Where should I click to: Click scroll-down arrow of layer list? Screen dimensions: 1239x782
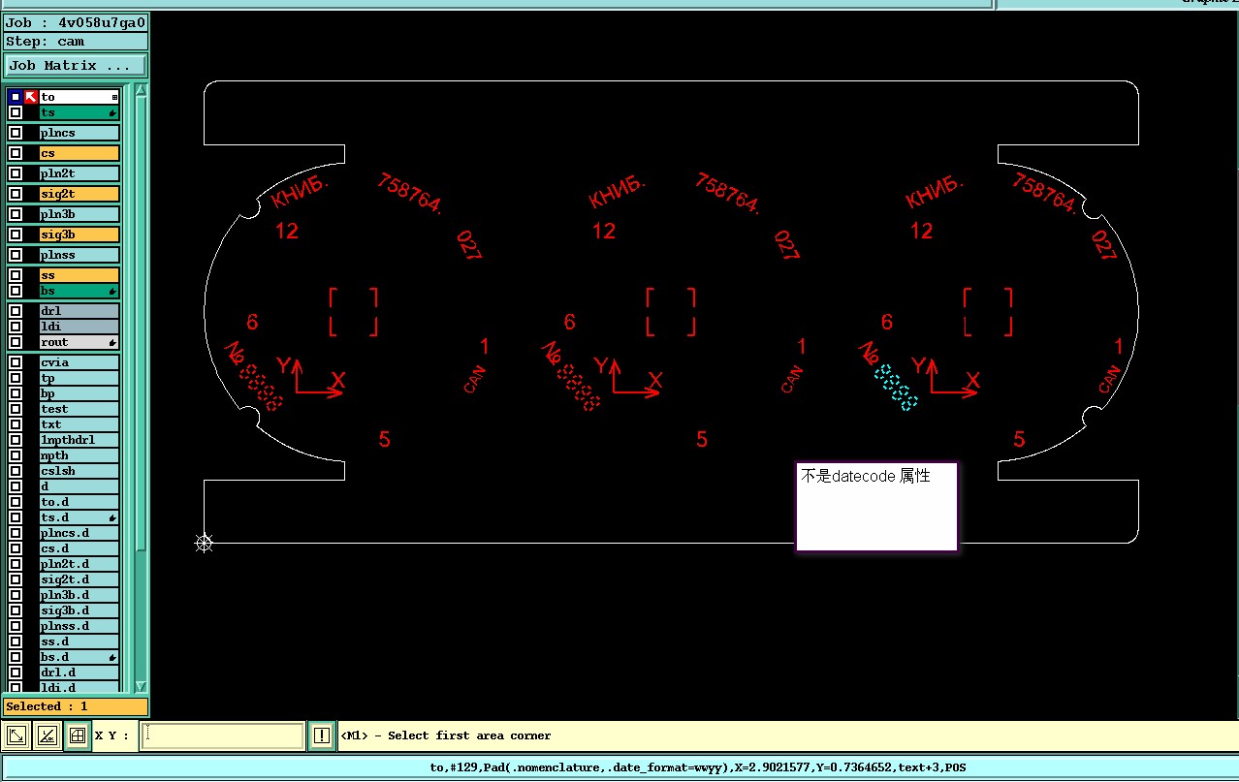tap(141, 686)
